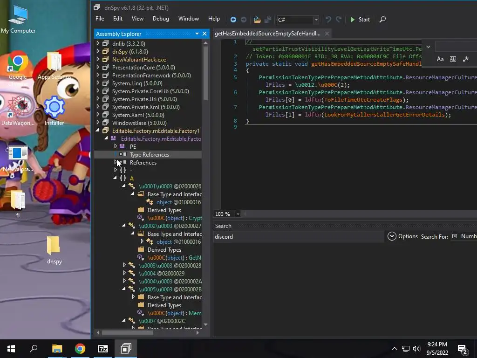Open the File menu

100,19
